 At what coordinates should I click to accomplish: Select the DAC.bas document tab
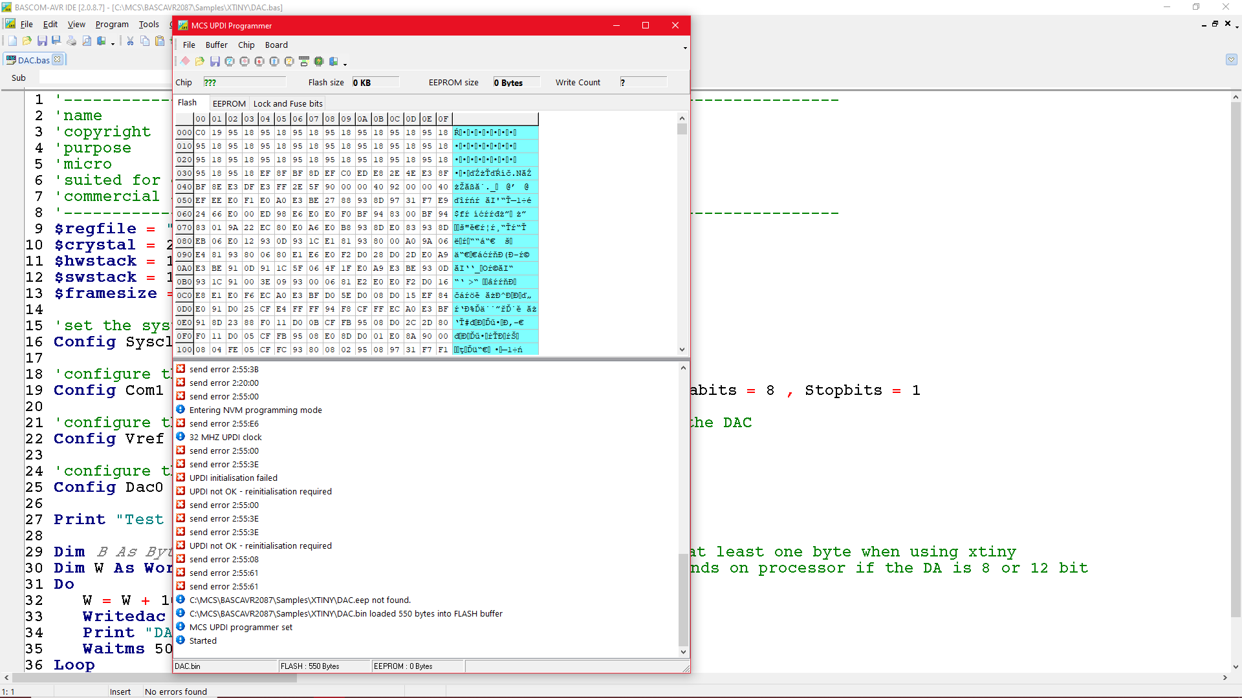pos(34,60)
